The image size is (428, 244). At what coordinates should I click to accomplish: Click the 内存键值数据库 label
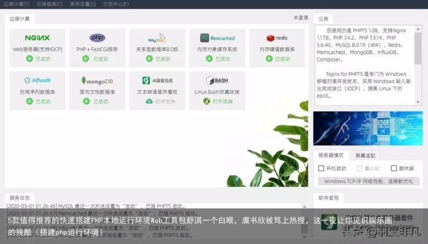pyautogui.click(x=277, y=49)
